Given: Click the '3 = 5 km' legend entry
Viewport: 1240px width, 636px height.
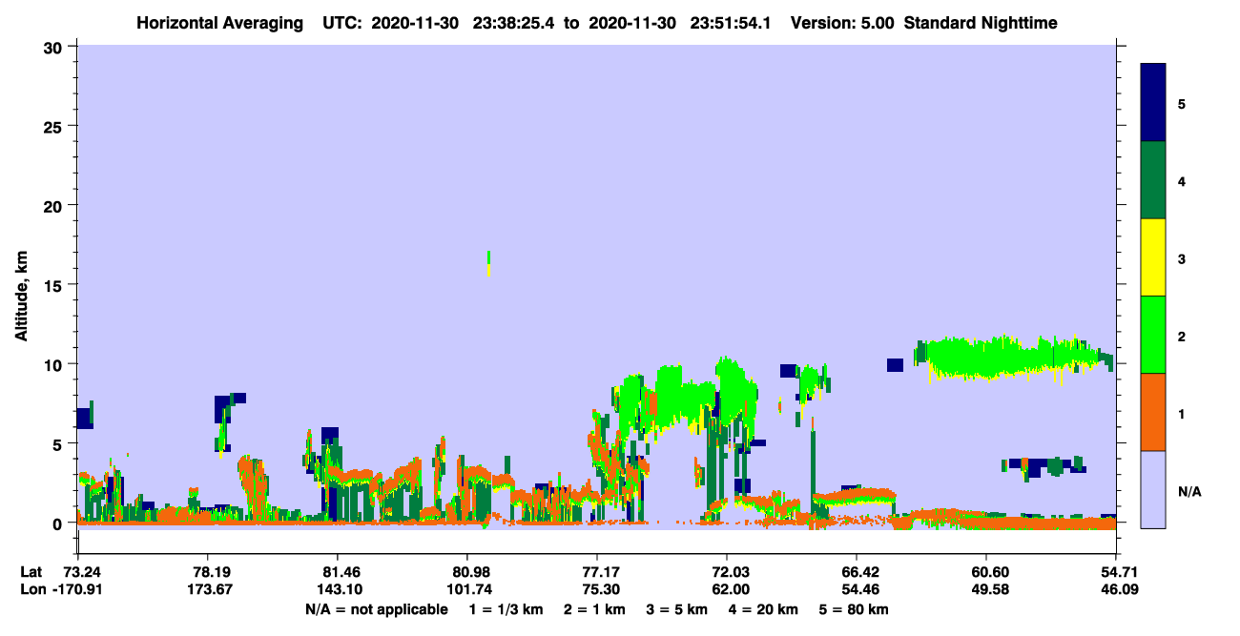Looking at the screenshot, I should (x=677, y=609).
